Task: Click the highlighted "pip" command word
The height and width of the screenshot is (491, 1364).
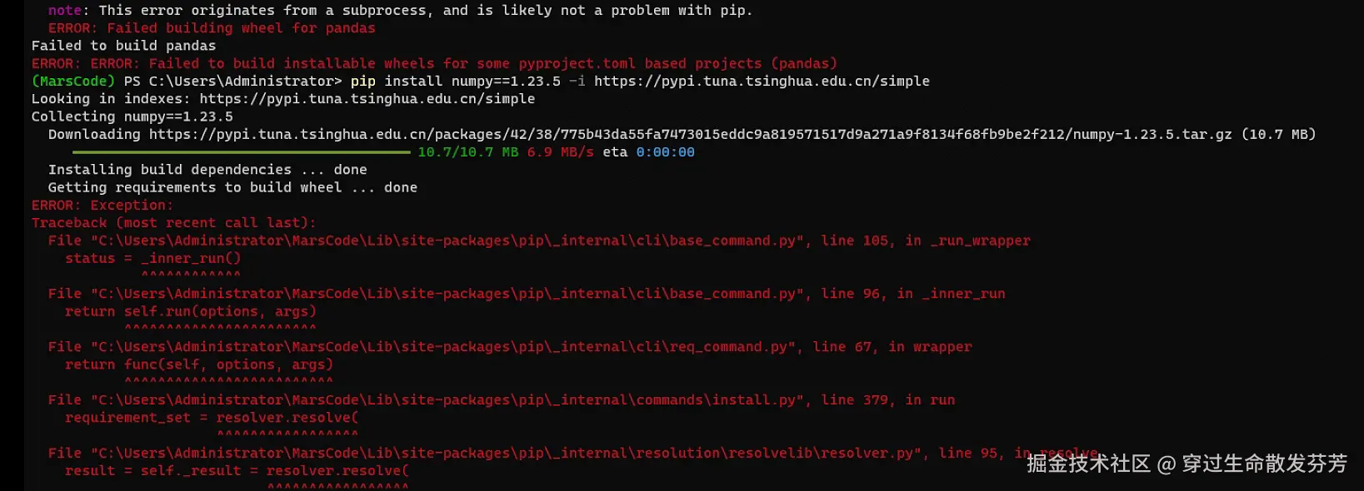Action: pos(362,81)
